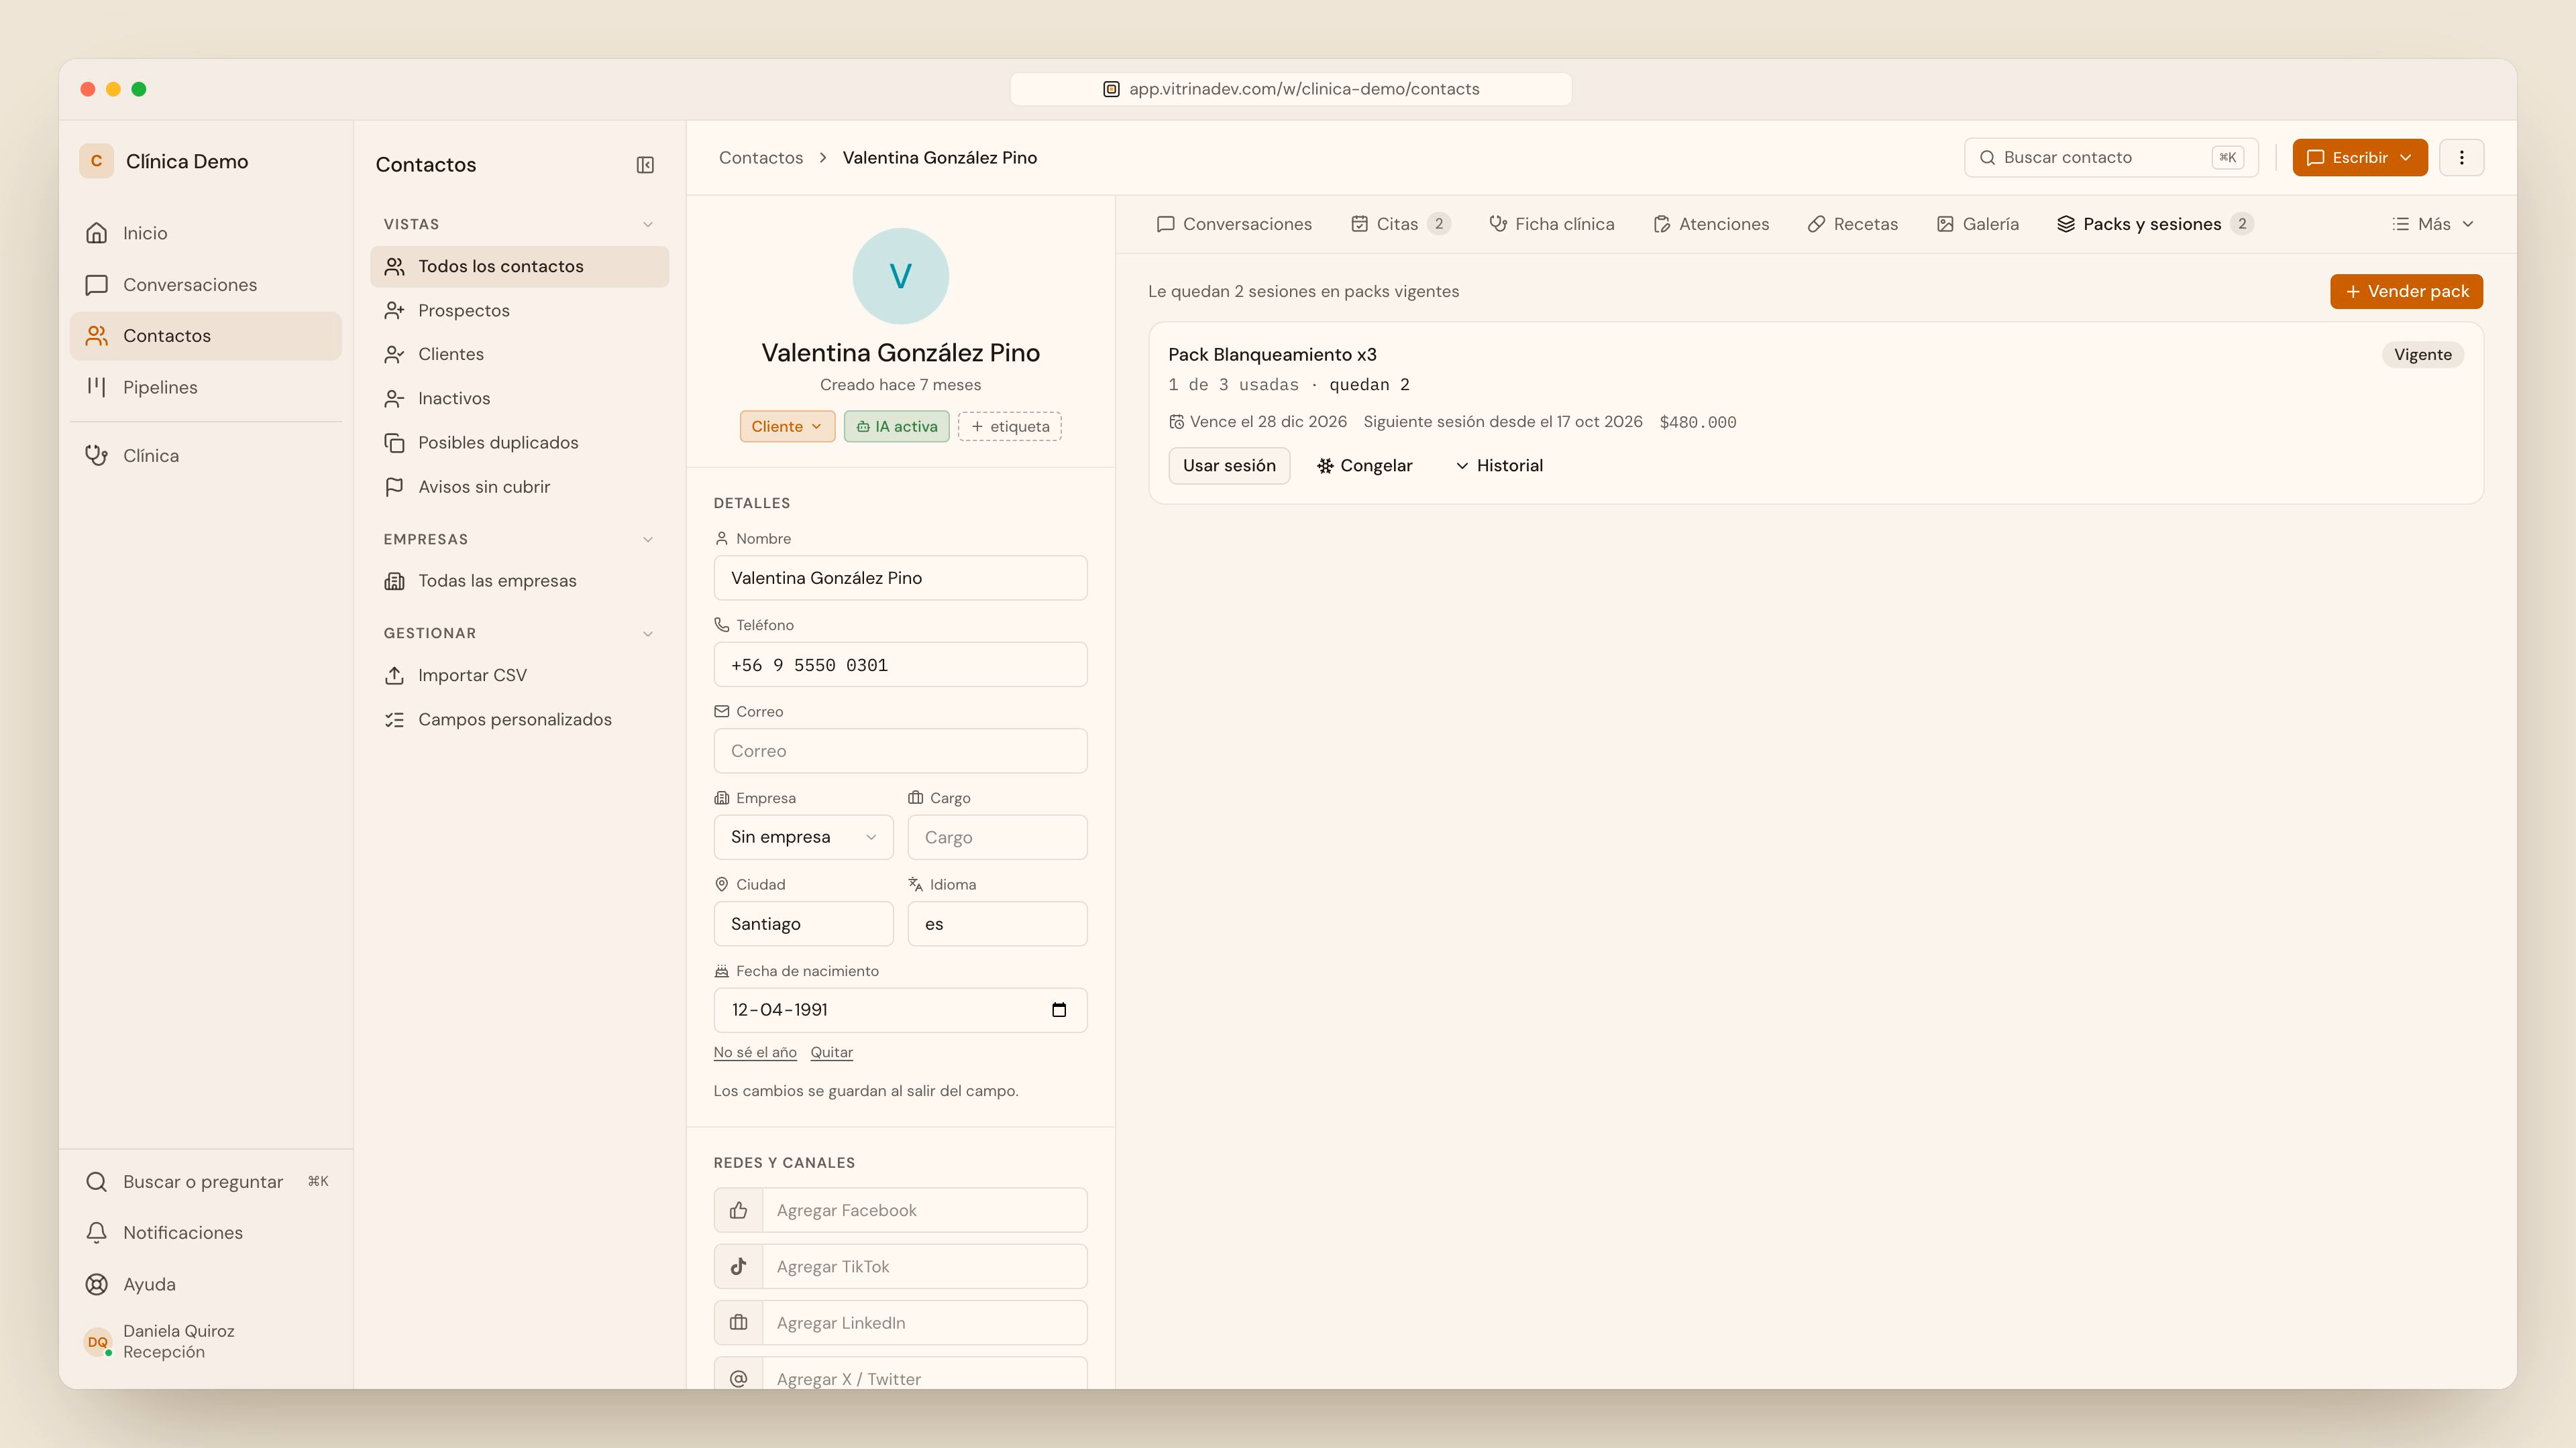
Task: Go back to Contactos breadcrumb
Action: coord(760,158)
